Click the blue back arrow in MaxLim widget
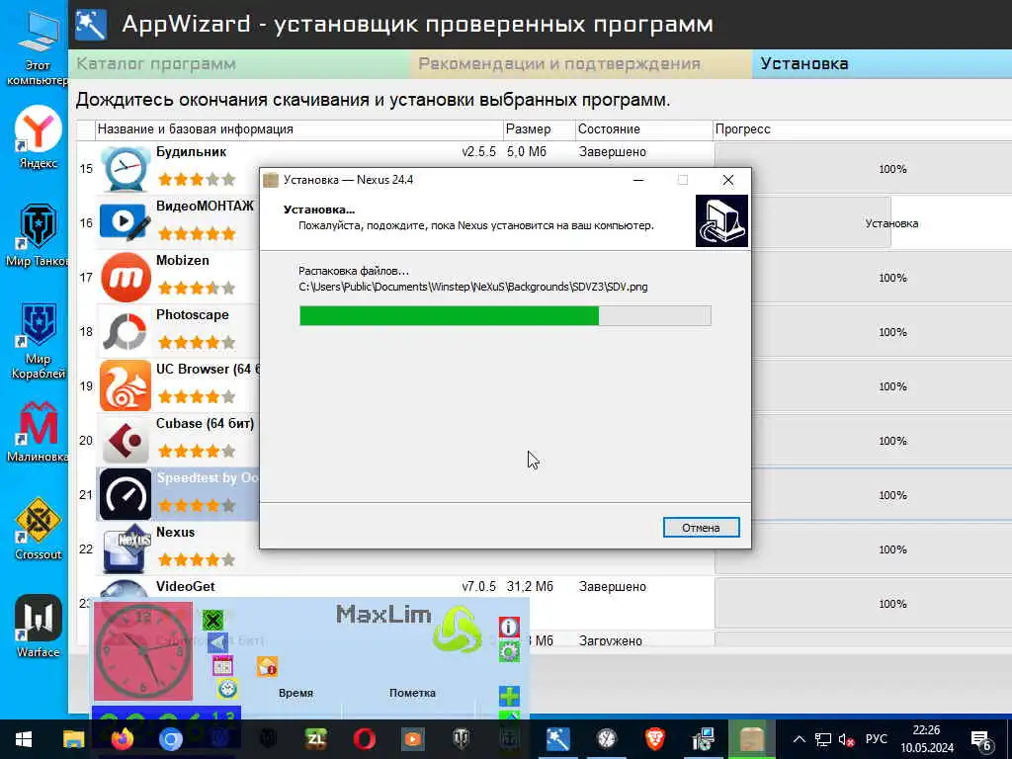Viewport: 1012px width, 759px height. point(217,642)
